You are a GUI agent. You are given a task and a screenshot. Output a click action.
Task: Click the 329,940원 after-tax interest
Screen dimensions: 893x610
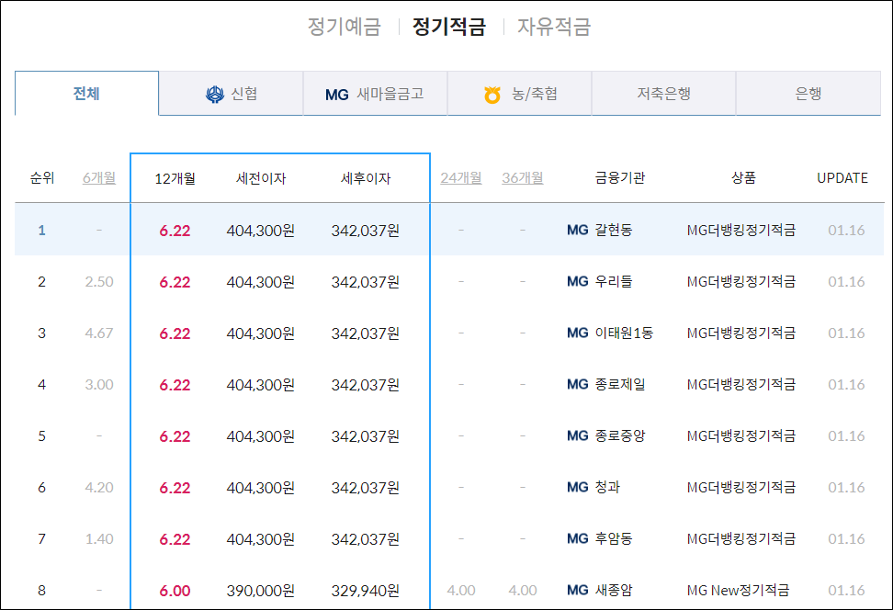click(366, 591)
